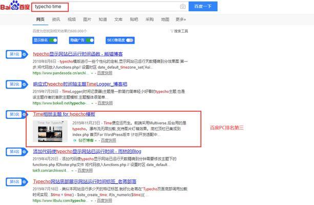Click the pandasoda.cn URL link
This screenshot has width=314, height=205.
pos(60,73)
